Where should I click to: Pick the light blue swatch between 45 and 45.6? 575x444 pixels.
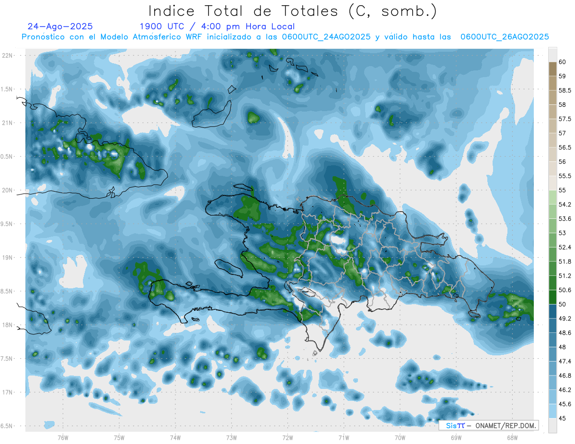(x=552, y=411)
